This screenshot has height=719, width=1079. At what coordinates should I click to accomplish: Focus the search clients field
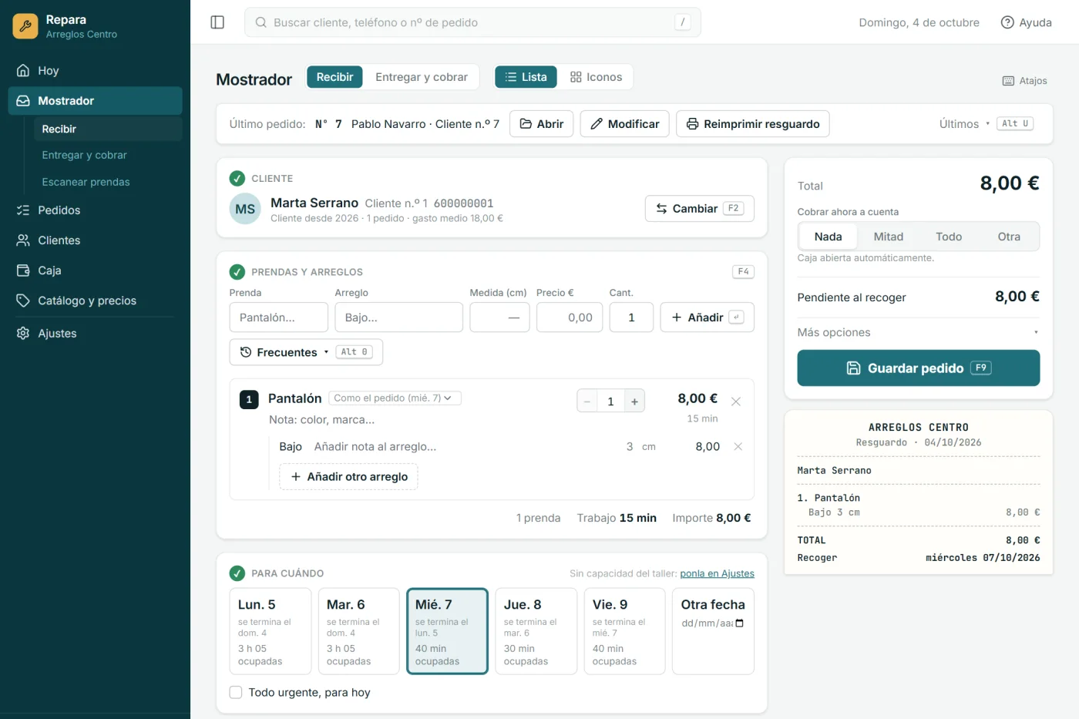click(x=472, y=22)
